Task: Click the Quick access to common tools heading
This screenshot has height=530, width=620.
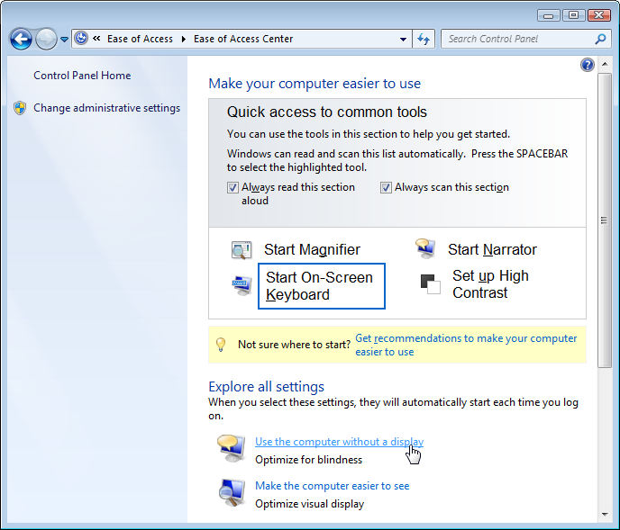Action: pyautogui.click(x=326, y=112)
